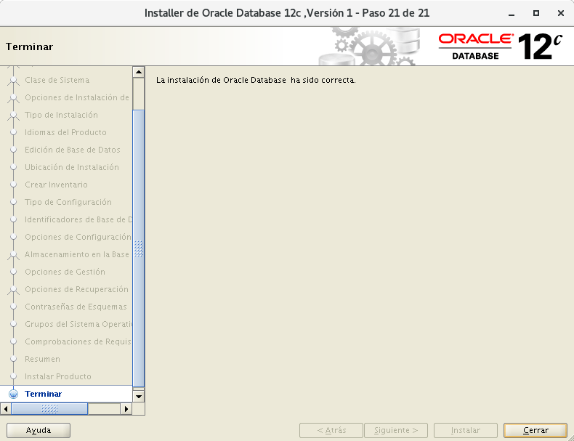Click the Opciones de Configuración step

(x=78, y=237)
